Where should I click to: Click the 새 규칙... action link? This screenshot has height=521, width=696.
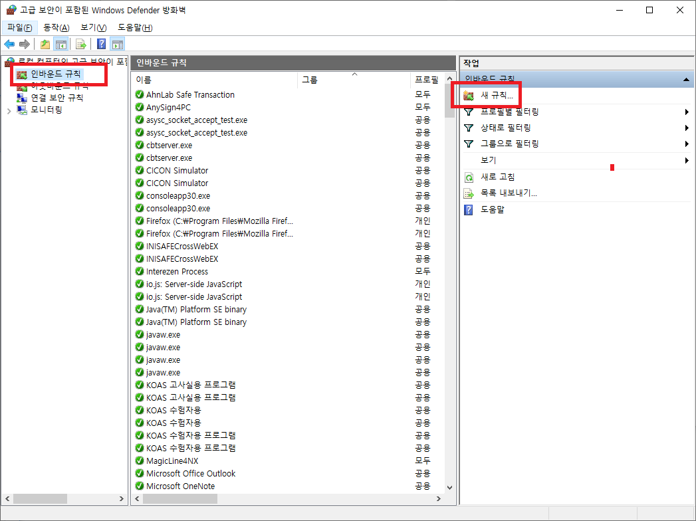497,96
